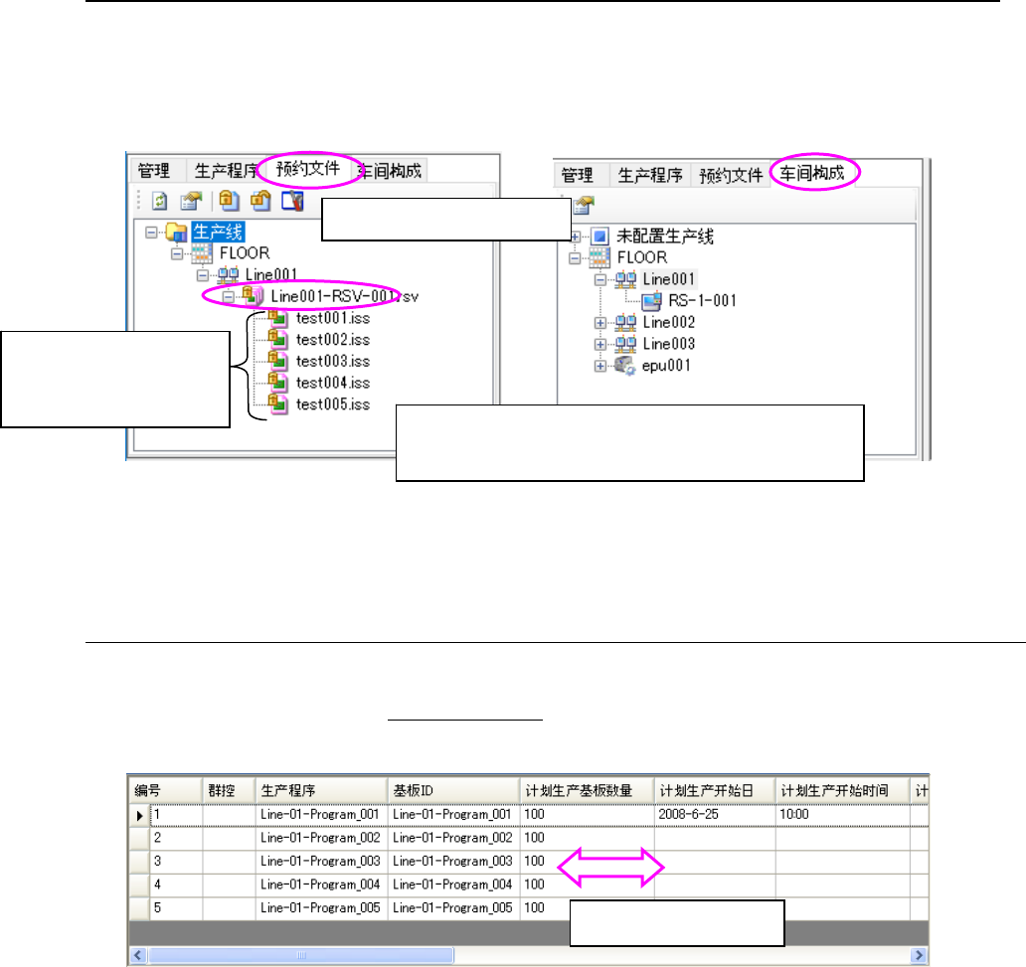Screen dimensions: 1026x967
Task: Expand the epu001 node
Action: tap(600, 367)
